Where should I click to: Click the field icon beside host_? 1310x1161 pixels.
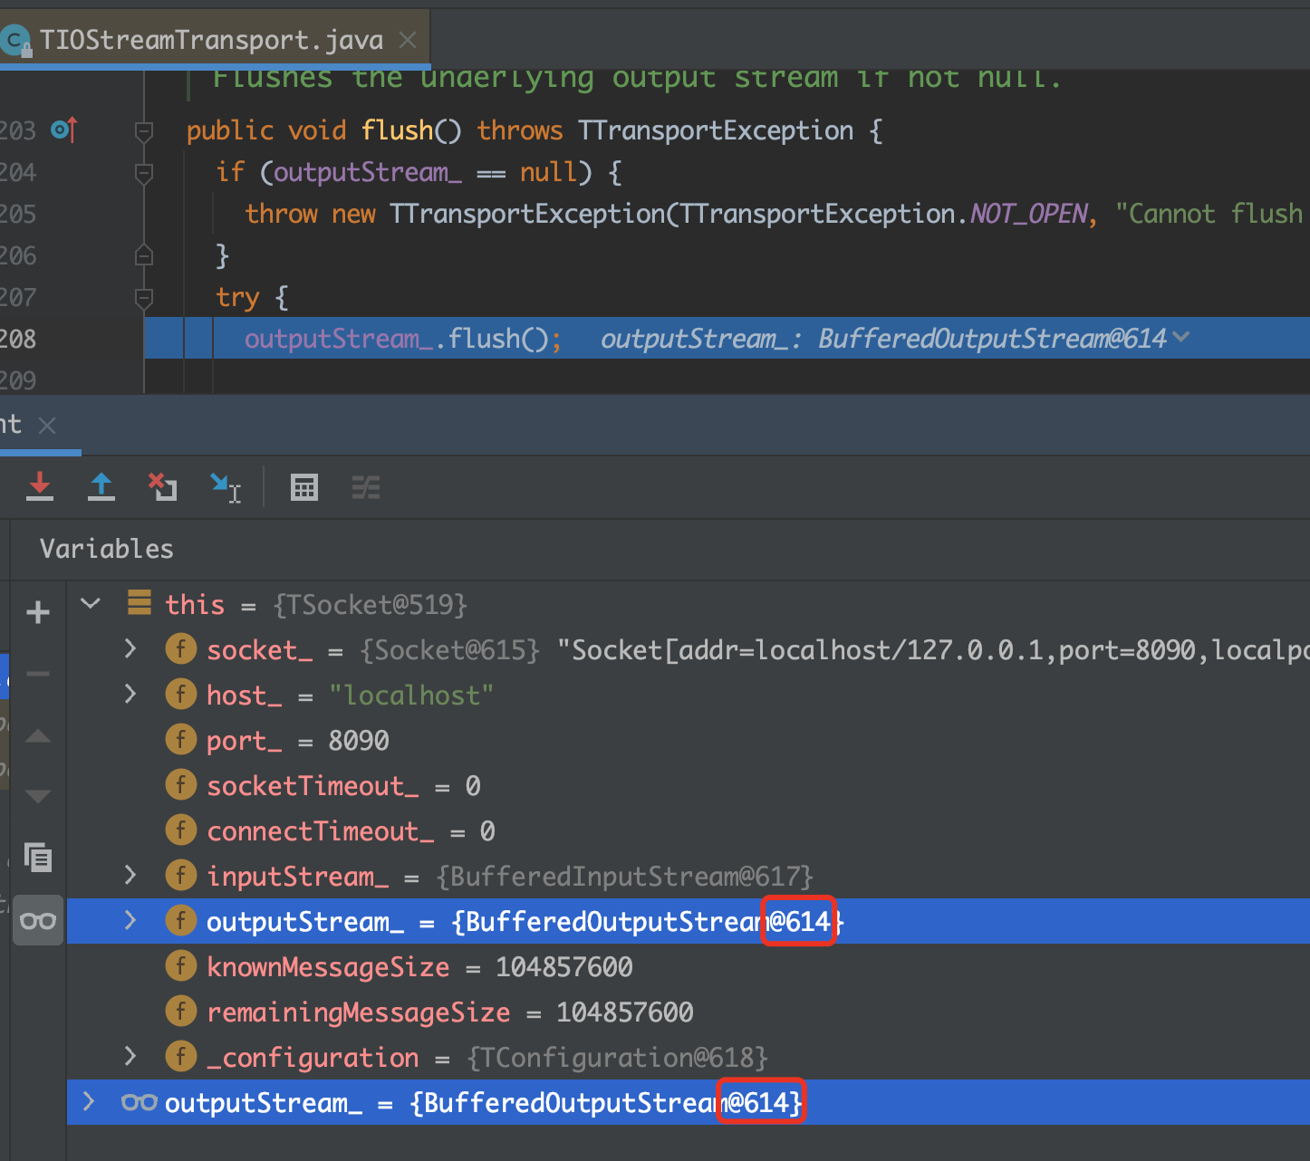pyautogui.click(x=181, y=694)
